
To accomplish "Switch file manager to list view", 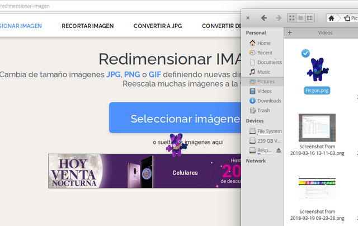I will (x=301, y=18).
